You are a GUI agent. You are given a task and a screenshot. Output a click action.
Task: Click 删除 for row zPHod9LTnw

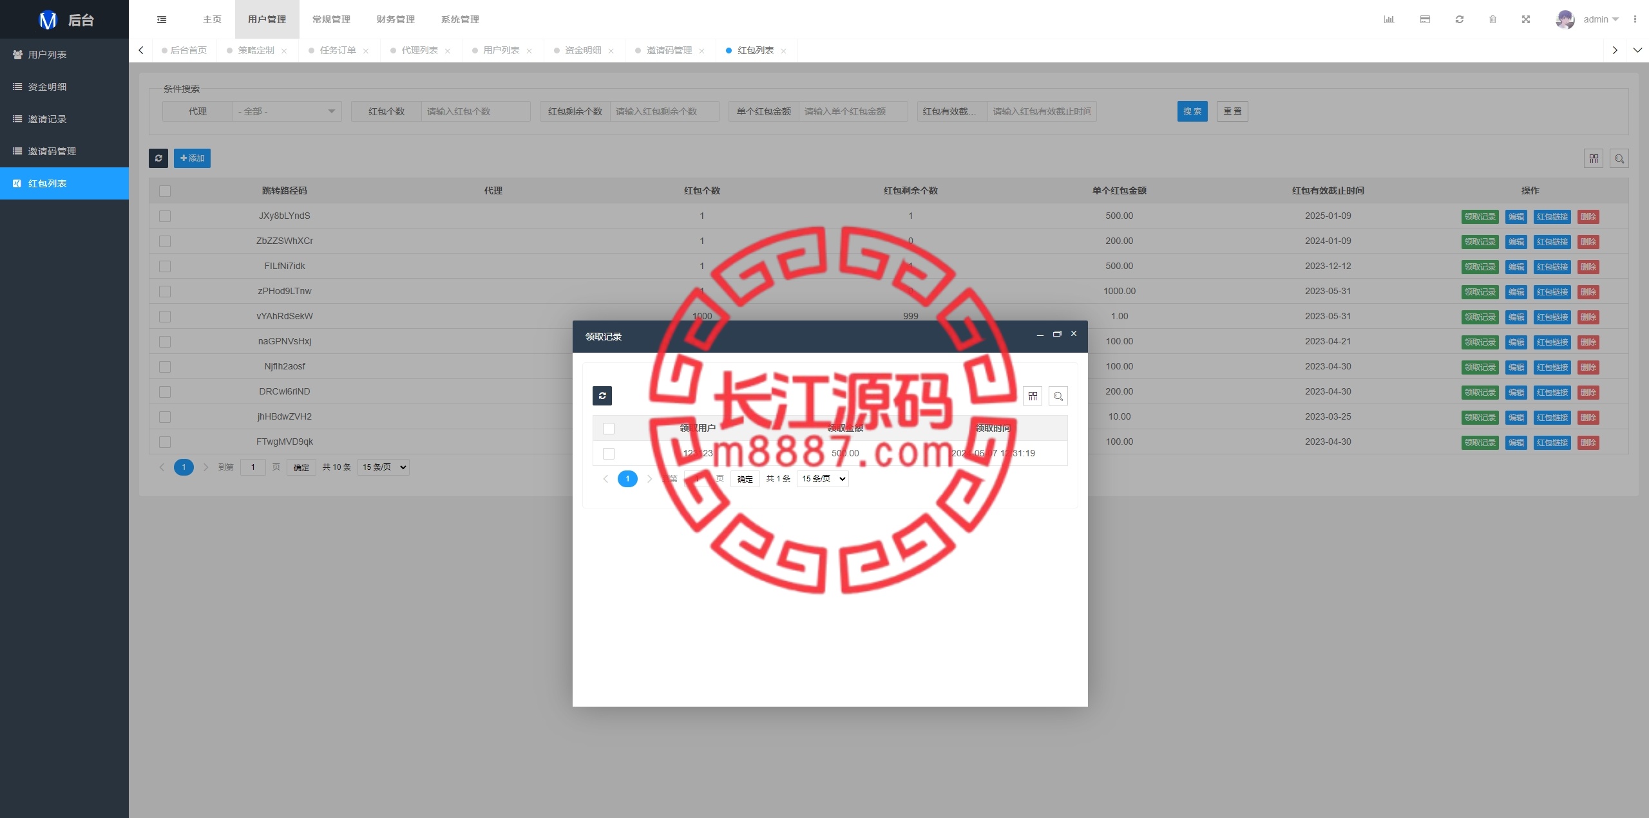1588,292
